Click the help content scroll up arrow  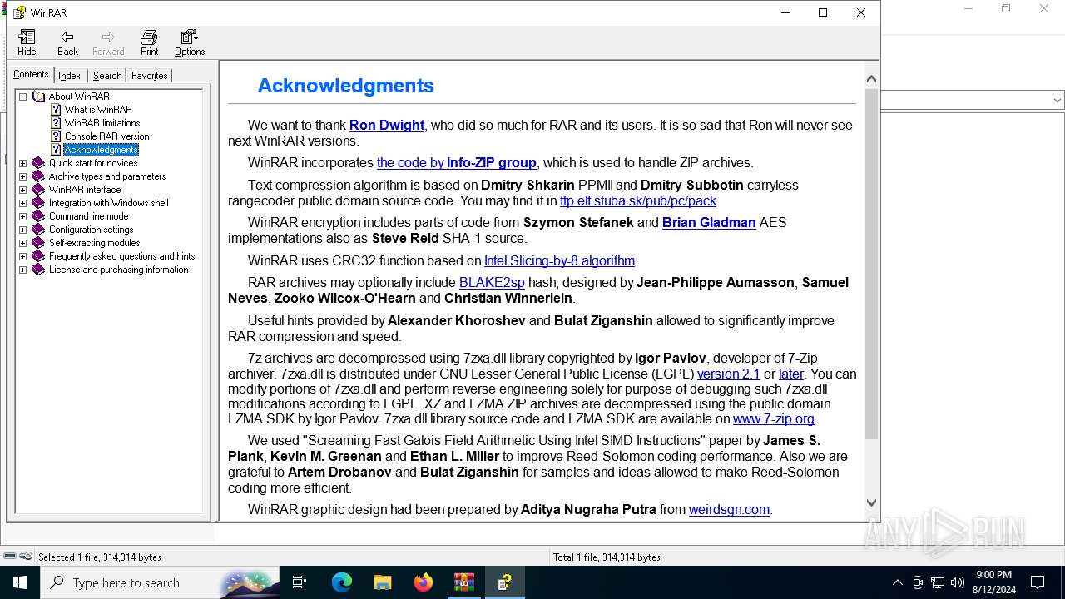point(871,79)
